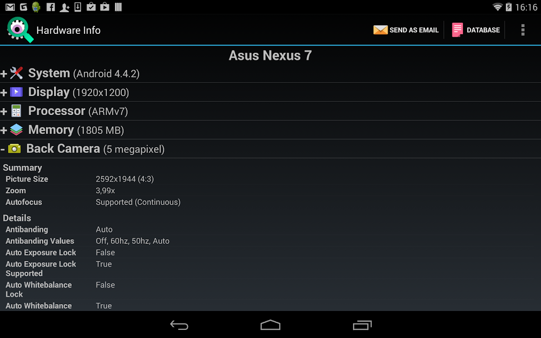Screen dimensions: 541x338
Task: Select the Picture Size row
Action: pos(270,179)
